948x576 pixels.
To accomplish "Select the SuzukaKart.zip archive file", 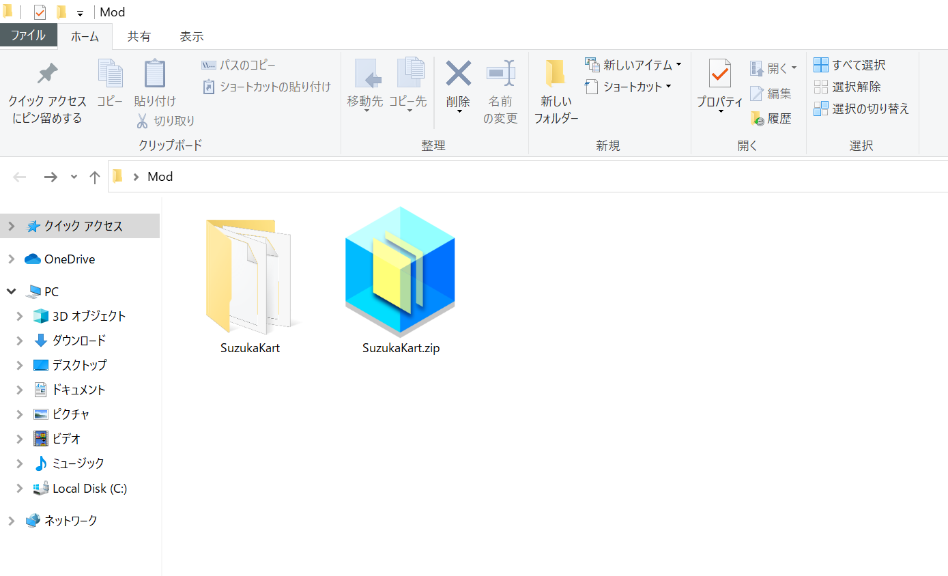I will pos(401,280).
